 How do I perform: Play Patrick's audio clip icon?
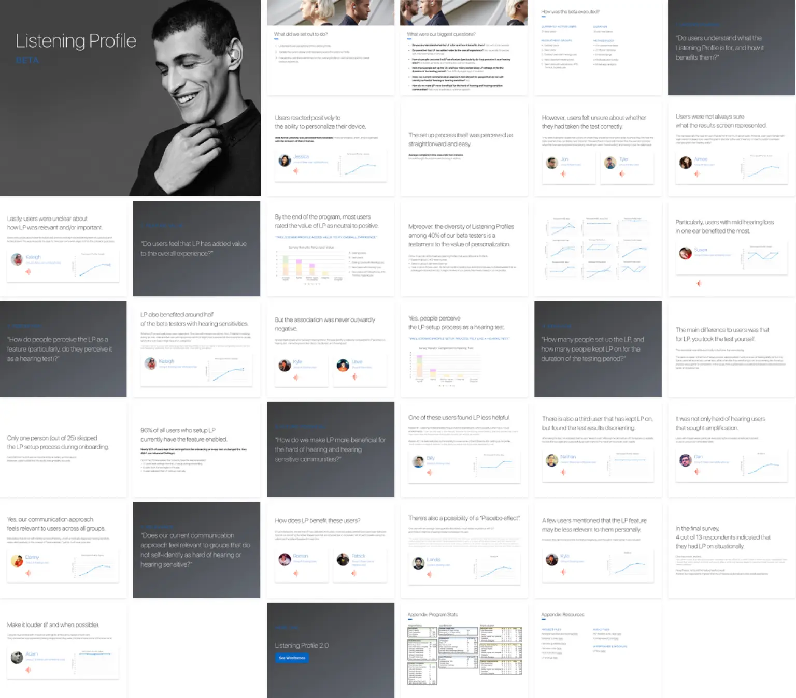[354, 573]
